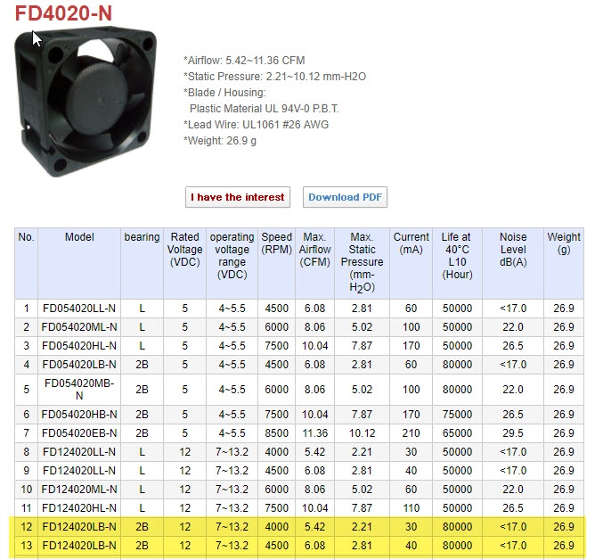Image resolution: width=595 pixels, height=560 pixels.
Task: Click model FD054020ML-N in row 2
Action: tap(79, 326)
